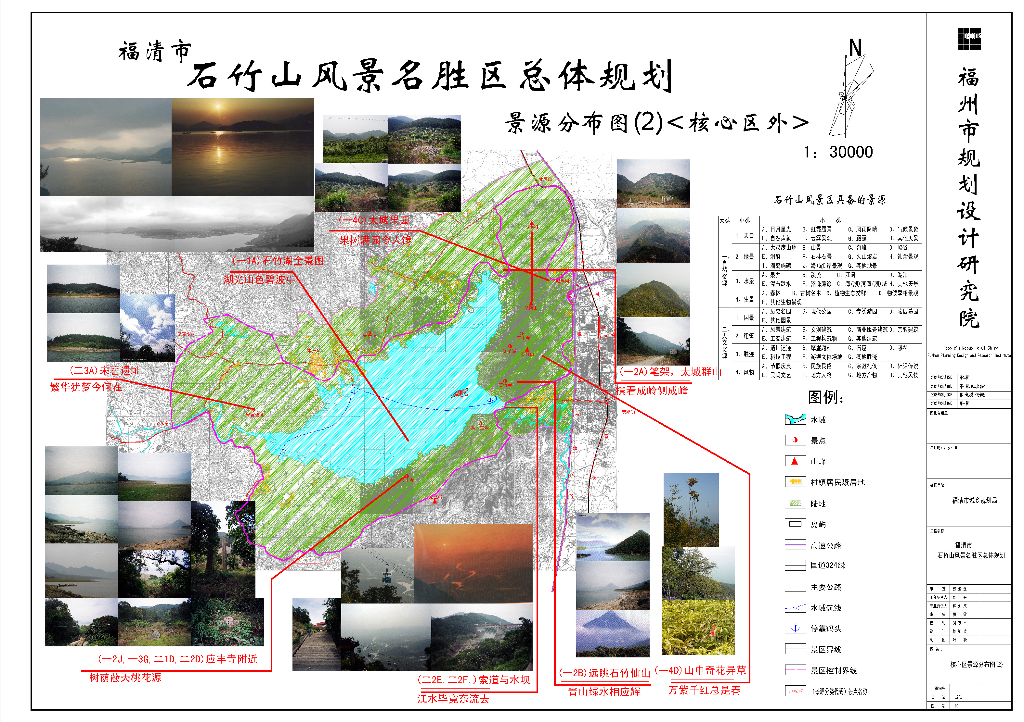The image size is (1024, 722).
Task: Click the label (二2E,二2F)索道与水坝
Action: coord(473,680)
